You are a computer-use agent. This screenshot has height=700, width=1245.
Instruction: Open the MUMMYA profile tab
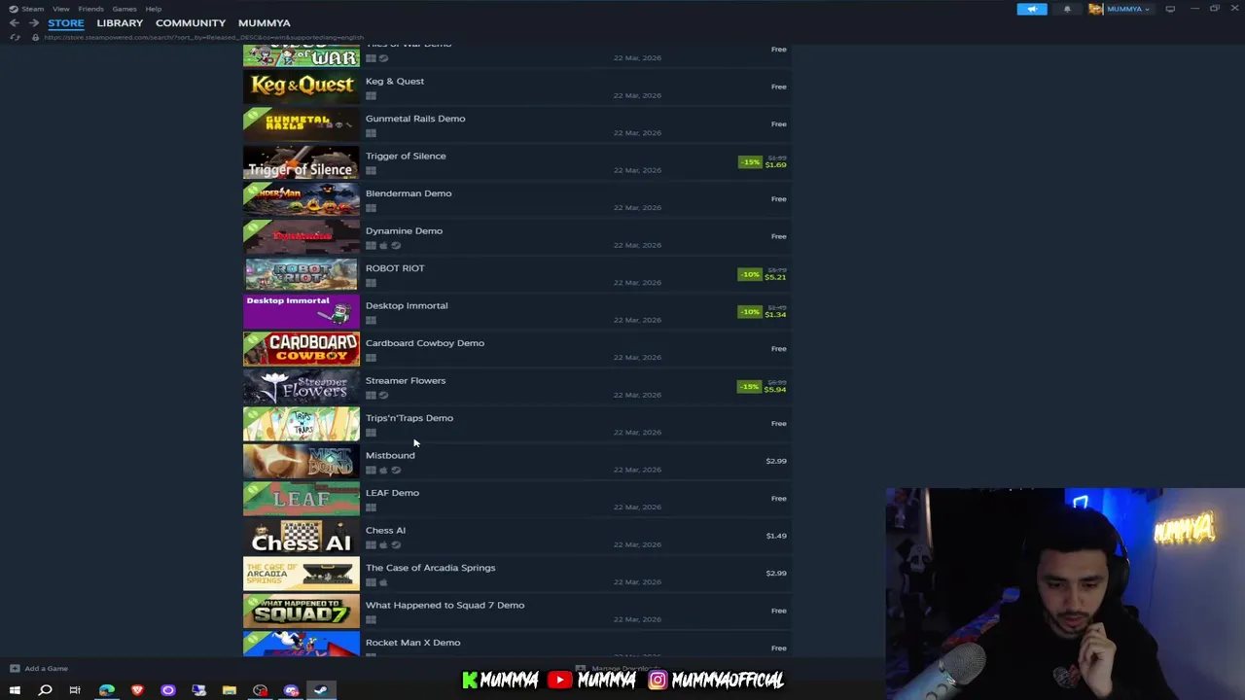(265, 22)
